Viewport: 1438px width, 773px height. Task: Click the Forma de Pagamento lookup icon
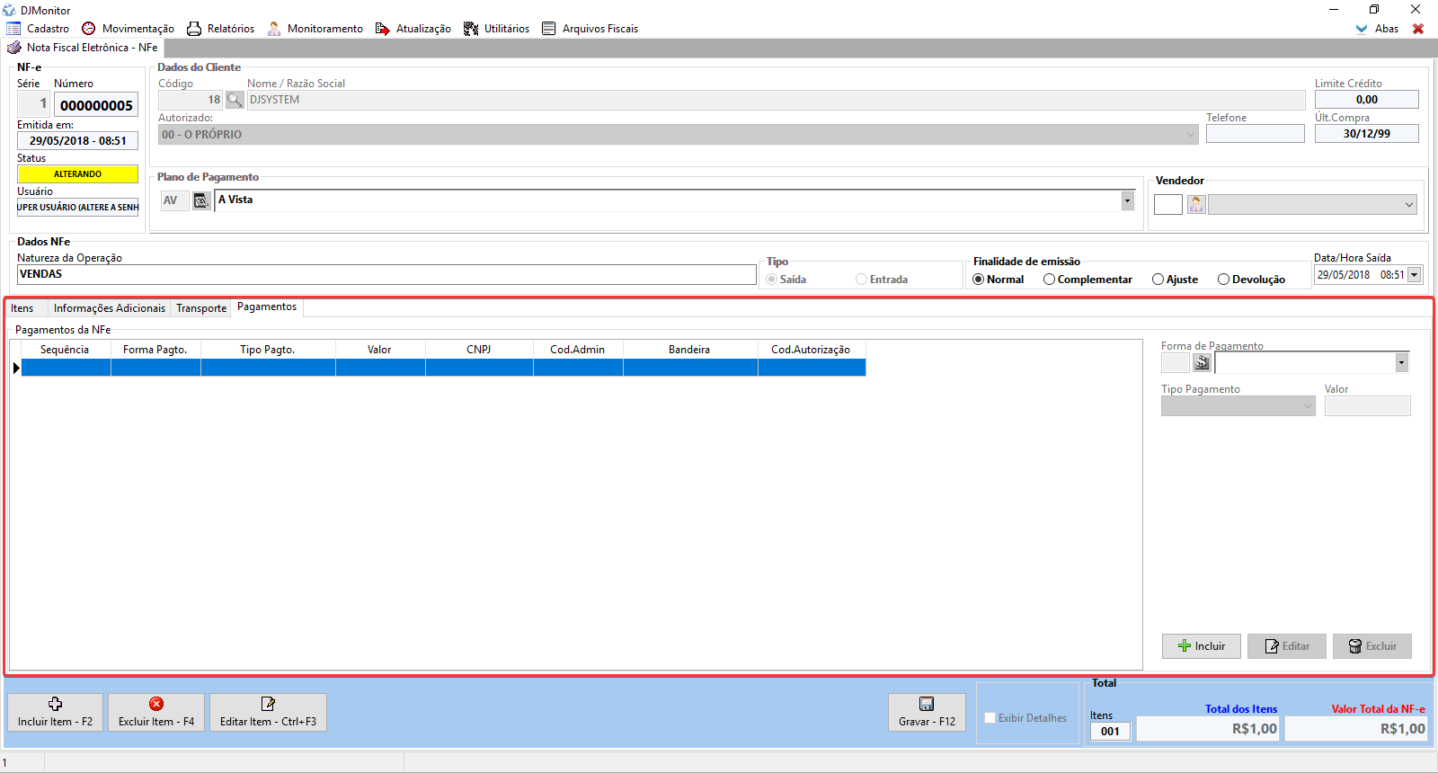point(1202,362)
